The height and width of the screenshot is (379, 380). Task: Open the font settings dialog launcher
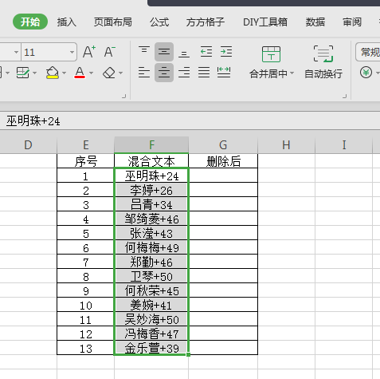coord(124,96)
